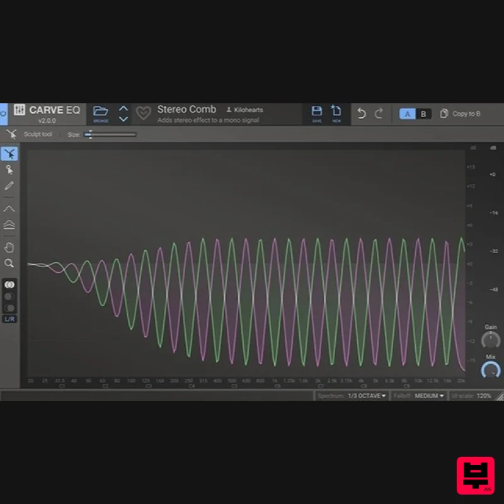The image size is (504, 504).
Task: Select the Sculpt tool
Action: (x=9, y=154)
